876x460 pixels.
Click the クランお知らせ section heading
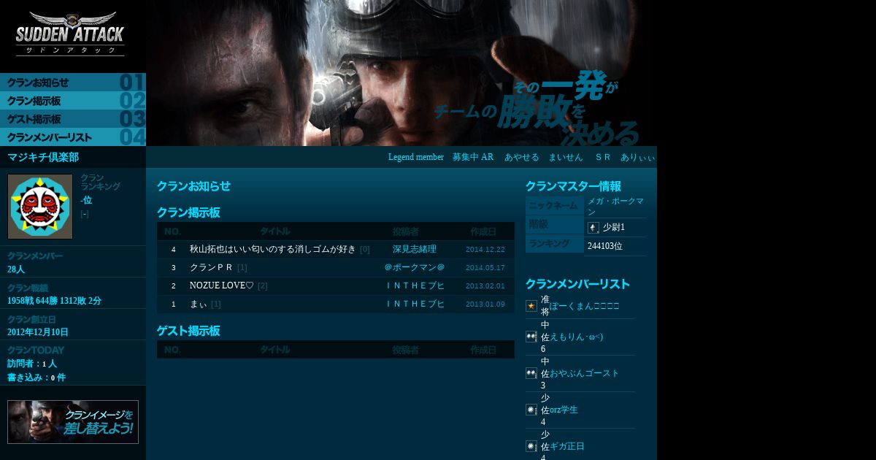[193, 186]
